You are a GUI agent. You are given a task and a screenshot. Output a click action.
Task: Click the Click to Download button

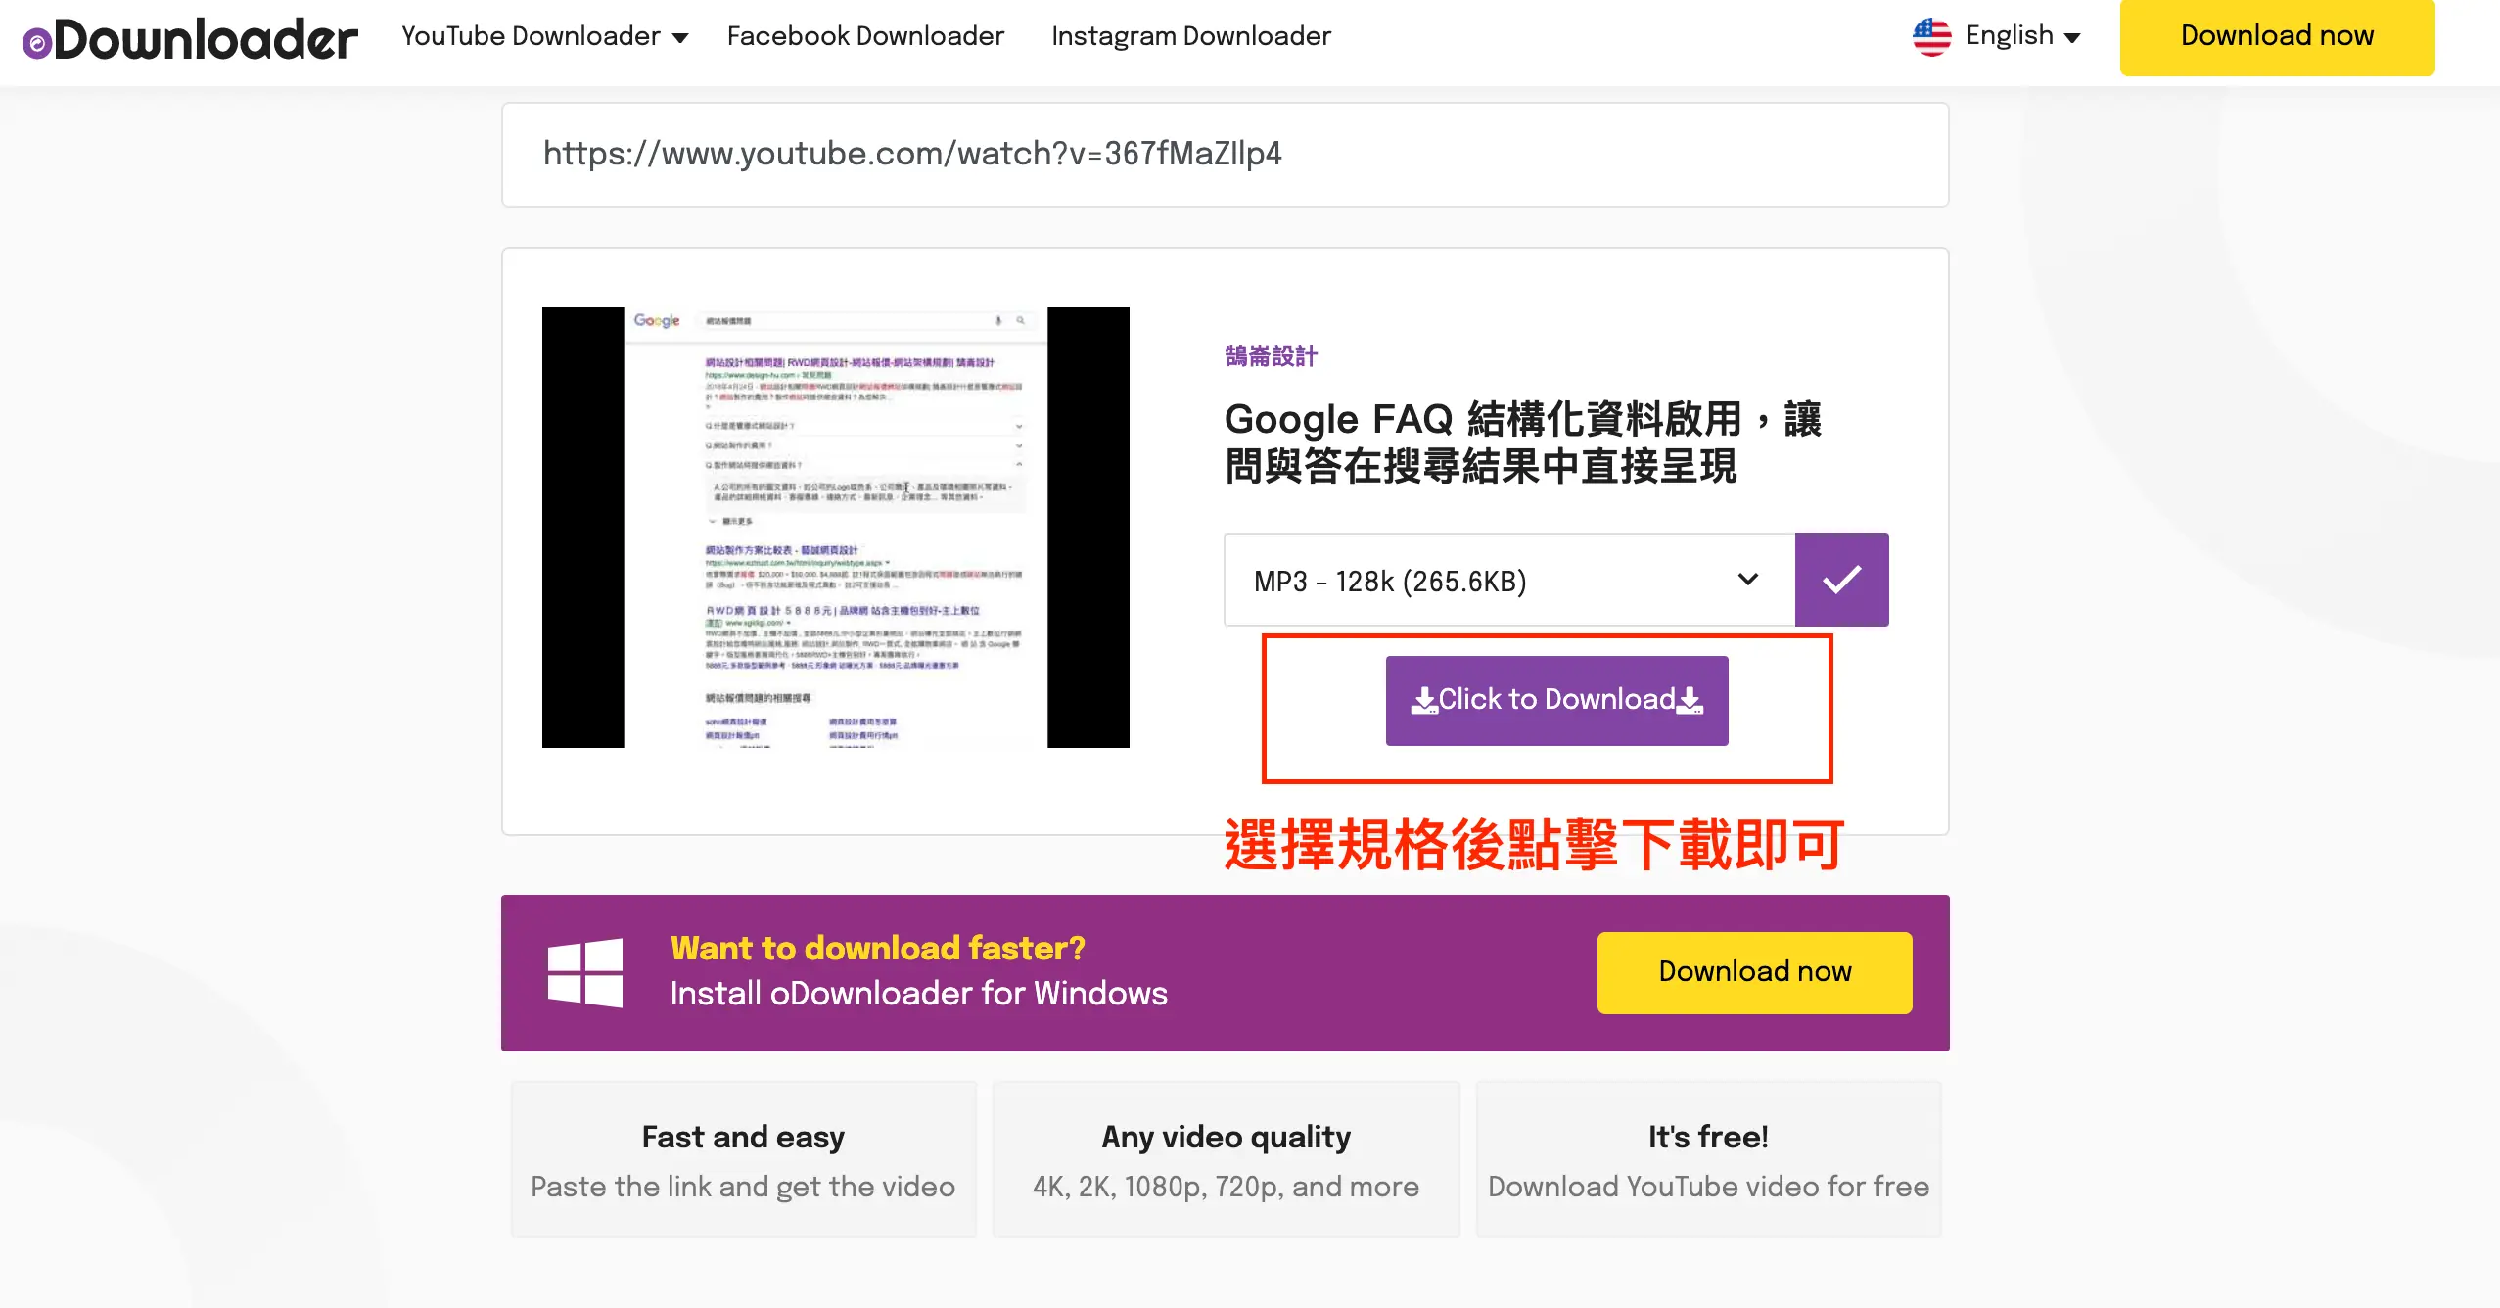point(1556,701)
